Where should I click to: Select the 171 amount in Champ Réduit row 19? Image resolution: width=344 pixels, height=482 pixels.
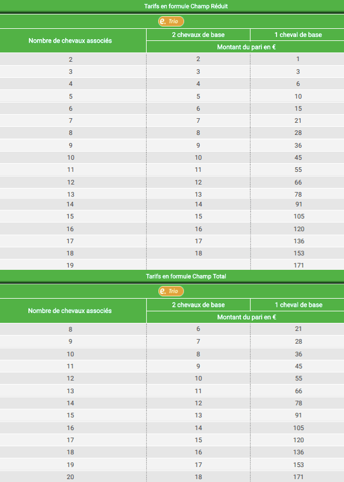coord(299,265)
